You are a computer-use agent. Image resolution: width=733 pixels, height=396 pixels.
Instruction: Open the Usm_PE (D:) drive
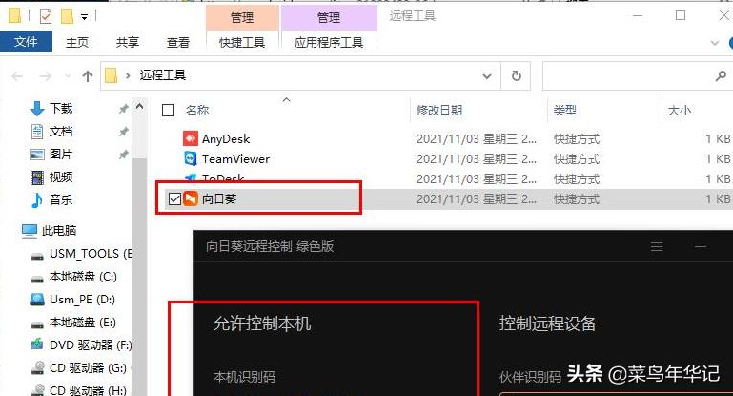click(82, 300)
